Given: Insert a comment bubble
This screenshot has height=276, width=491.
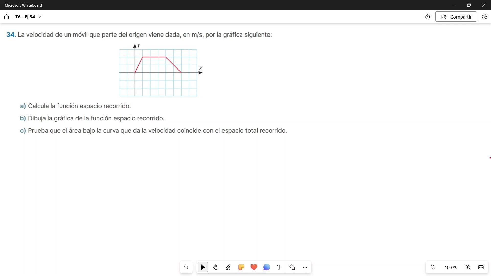Looking at the screenshot, I should (266, 267).
